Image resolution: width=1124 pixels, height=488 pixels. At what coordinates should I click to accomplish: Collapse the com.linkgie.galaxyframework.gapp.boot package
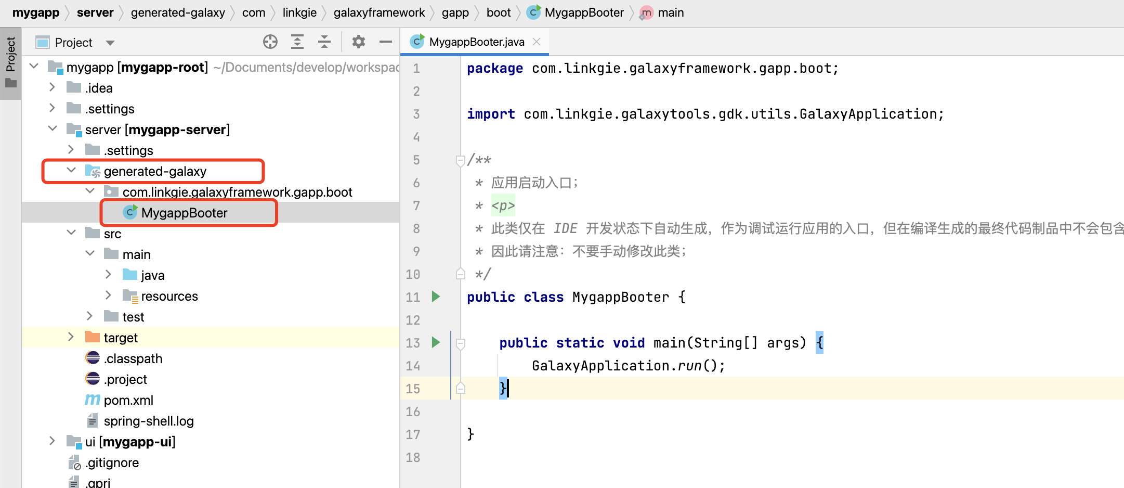90,191
